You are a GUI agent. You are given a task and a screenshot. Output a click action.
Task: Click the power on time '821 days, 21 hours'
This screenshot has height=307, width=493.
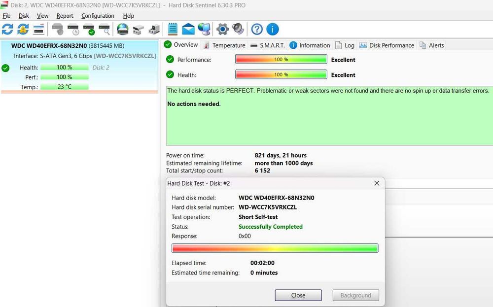click(x=281, y=155)
